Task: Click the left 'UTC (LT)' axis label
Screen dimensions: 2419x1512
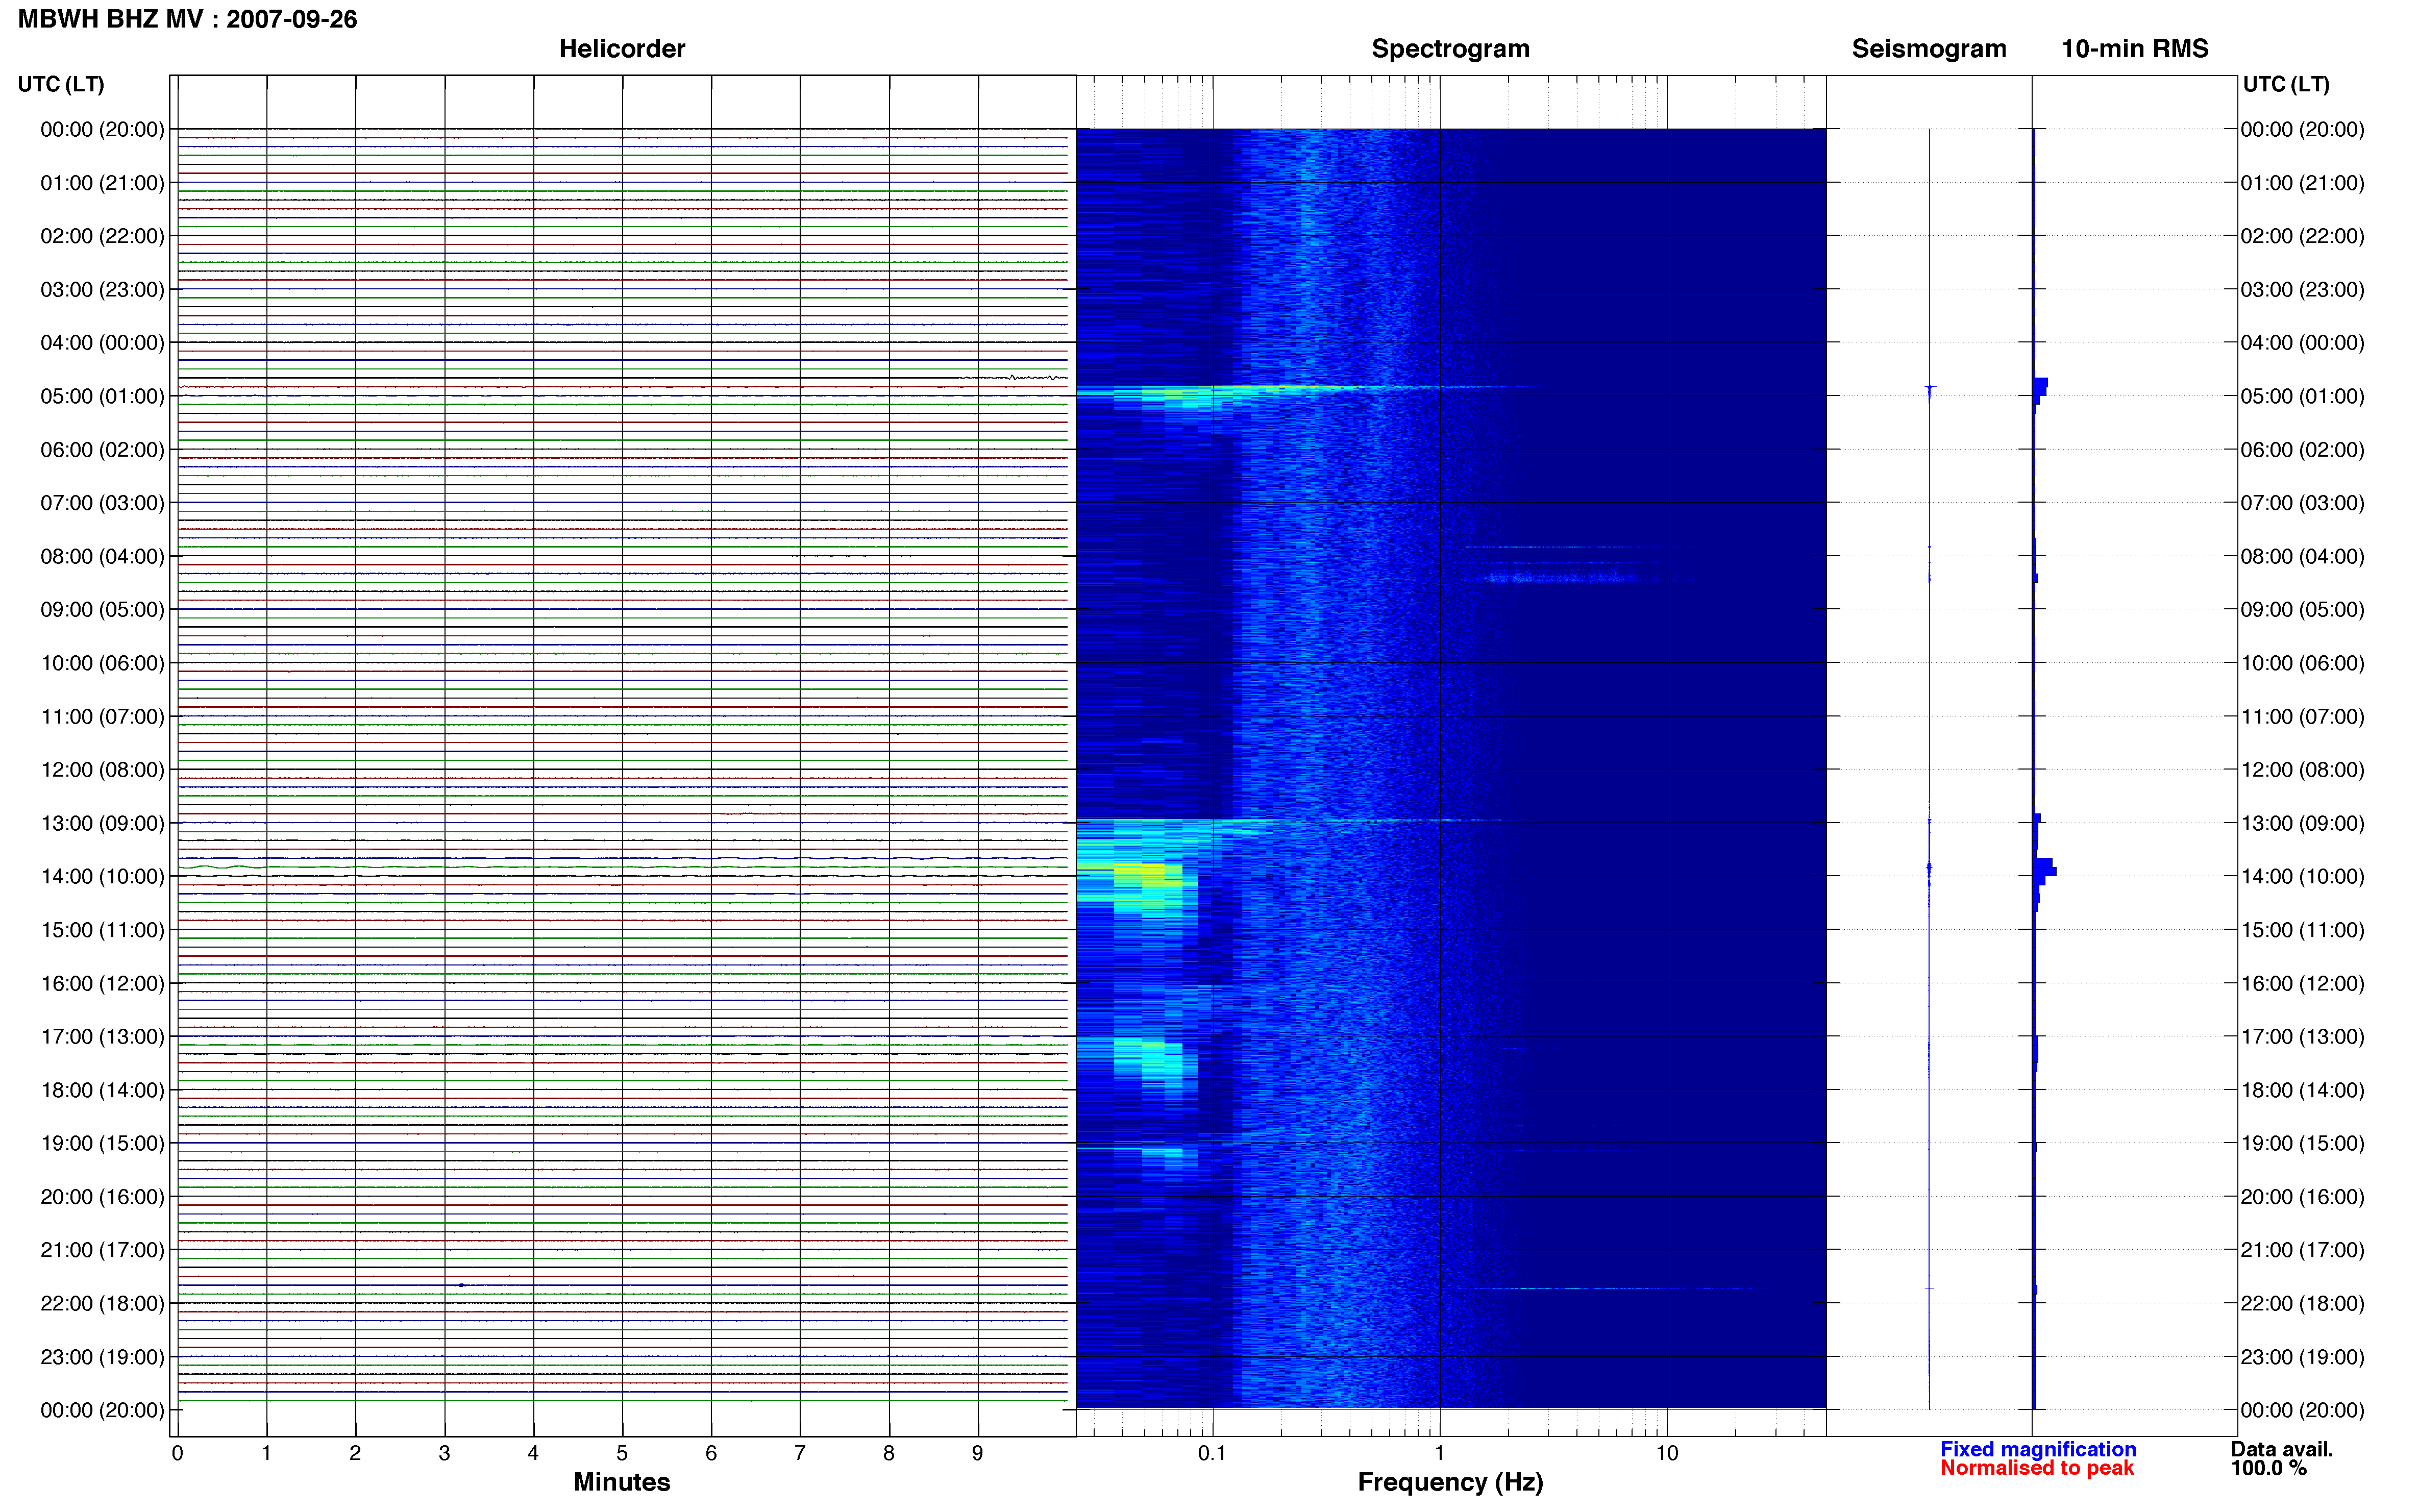Action: point(60,84)
